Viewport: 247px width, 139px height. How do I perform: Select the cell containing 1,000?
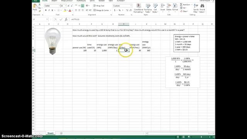click(x=102, y=51)
